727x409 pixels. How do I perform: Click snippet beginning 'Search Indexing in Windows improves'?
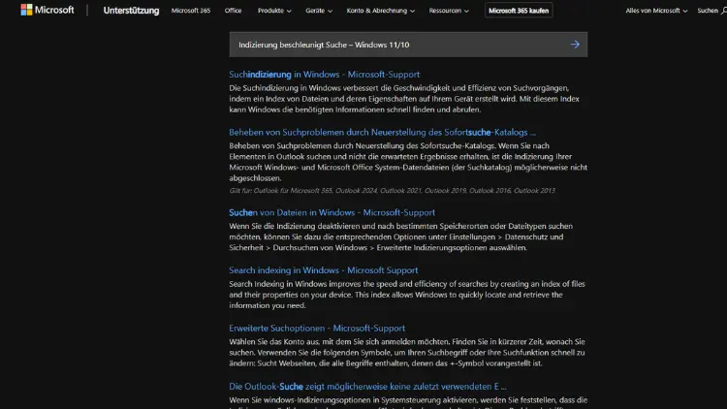click(x=406, y=295)
